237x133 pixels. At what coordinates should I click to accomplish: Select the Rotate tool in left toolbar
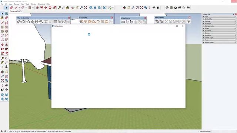point(3,49)
